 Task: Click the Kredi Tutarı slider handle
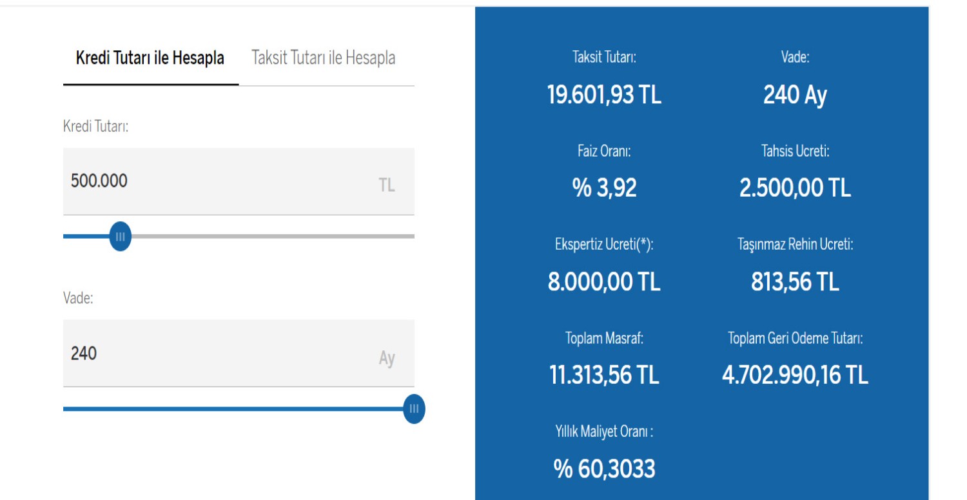[x=120, y=237]
